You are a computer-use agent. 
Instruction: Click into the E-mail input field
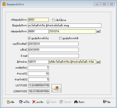coord(53,56)
